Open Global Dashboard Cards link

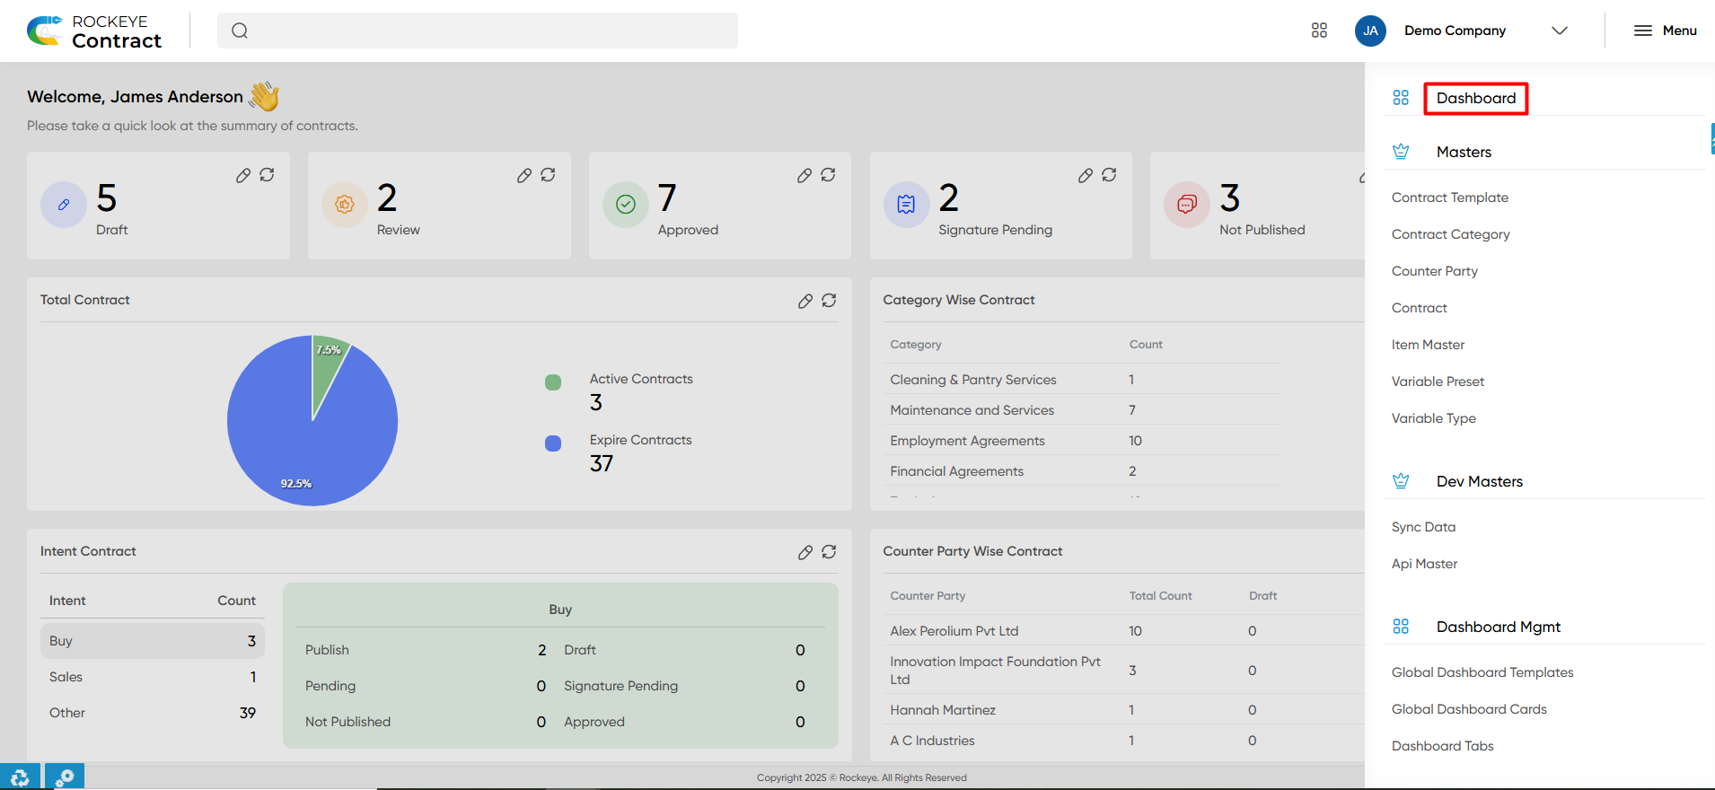(1469, 709)
